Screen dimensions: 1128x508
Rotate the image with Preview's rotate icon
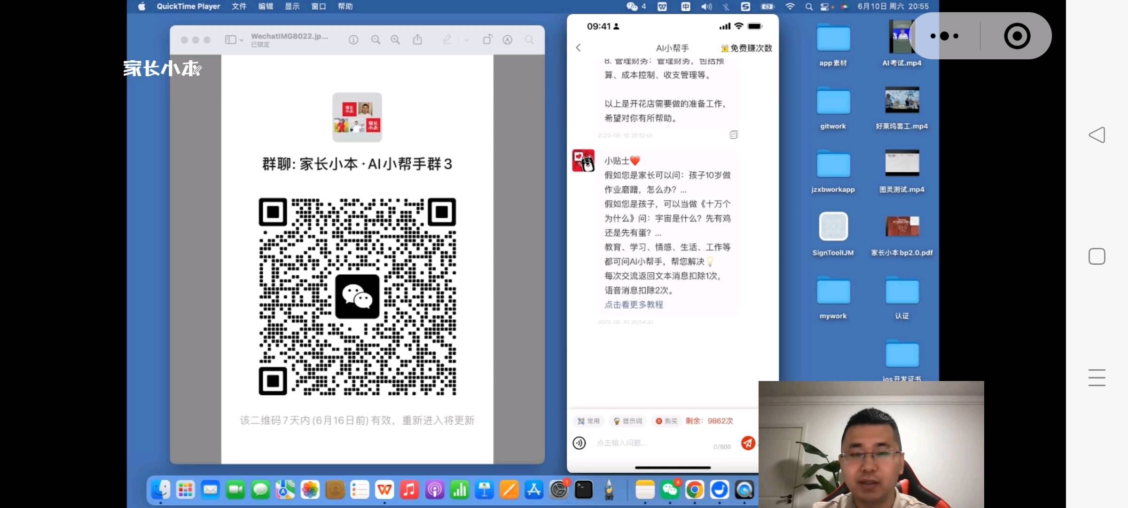coord(487,40)
